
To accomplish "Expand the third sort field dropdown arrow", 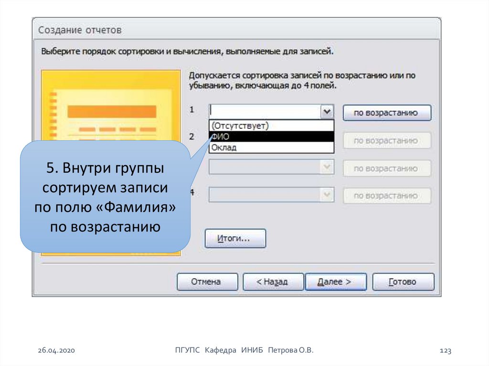I will 327,167.
